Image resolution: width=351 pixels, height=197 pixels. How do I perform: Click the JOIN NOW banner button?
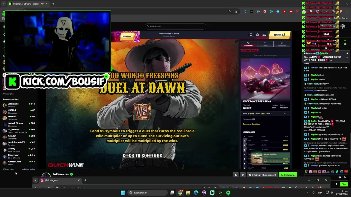pyautogui.click(x=127, y=36)
